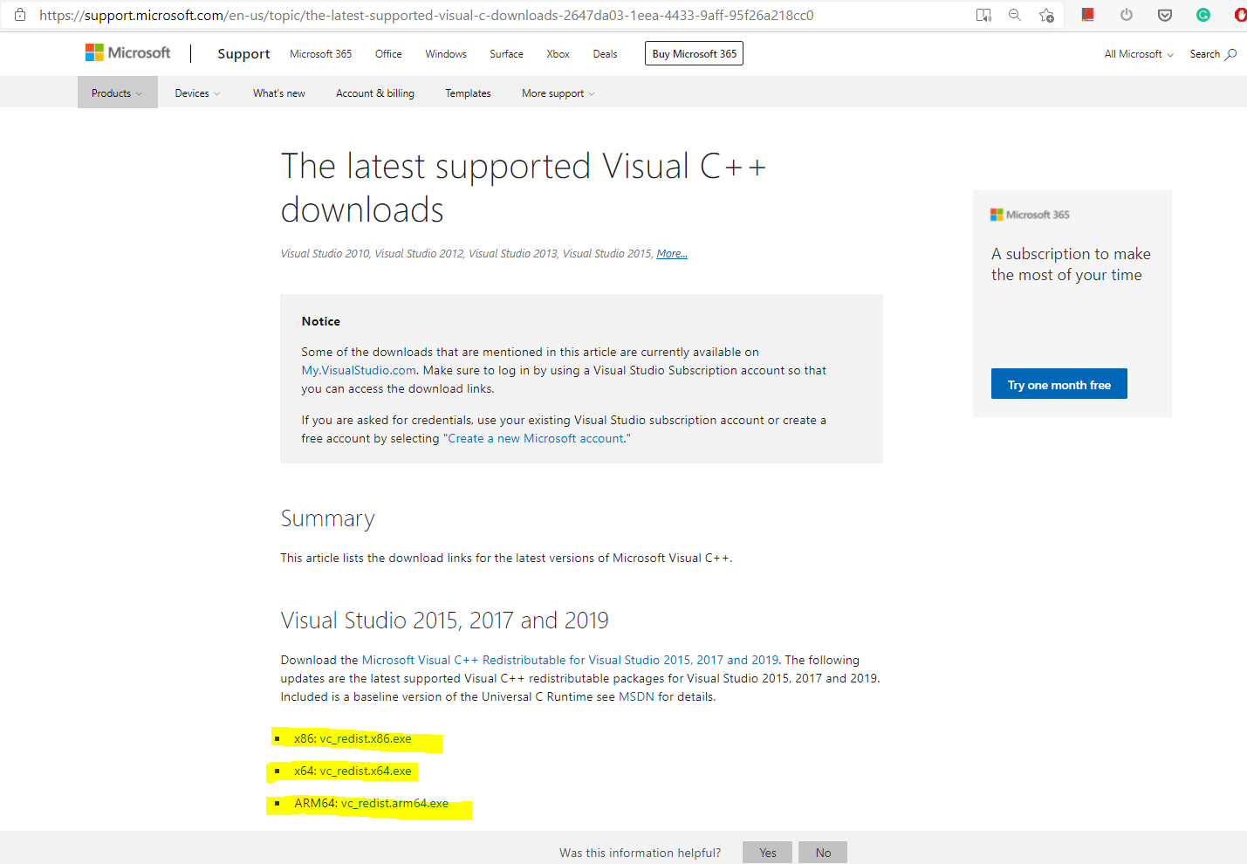The image size is (1247, 864).
Task: Open Create a new Microsoft account link
Action: pyautogui.click(x=536, y=438)
